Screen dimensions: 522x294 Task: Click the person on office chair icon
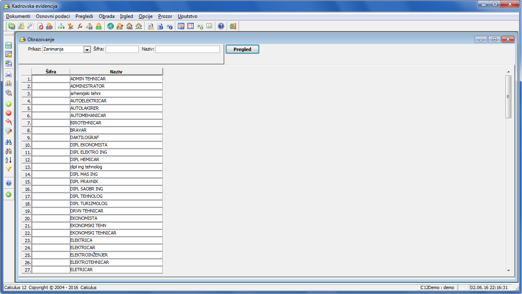tap(71, 26)
